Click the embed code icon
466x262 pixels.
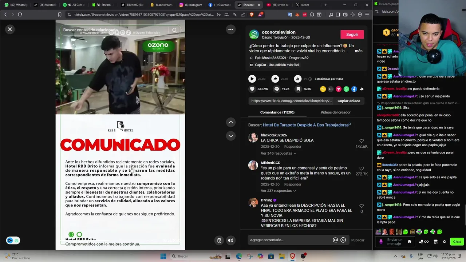[331, 89]
